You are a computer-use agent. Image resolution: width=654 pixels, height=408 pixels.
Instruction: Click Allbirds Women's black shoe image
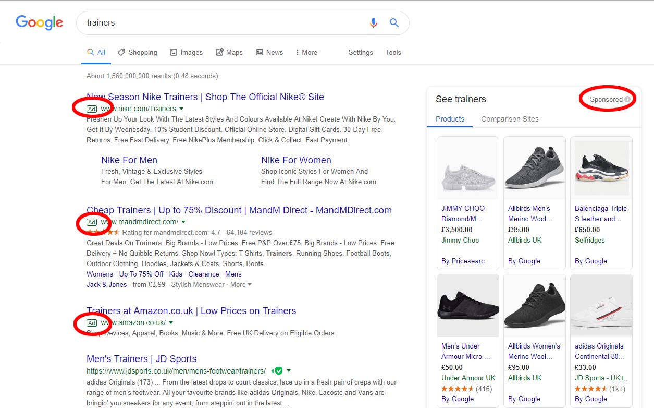pos(535,306)
